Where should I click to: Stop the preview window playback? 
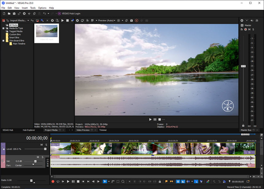(x=160, y=119)
